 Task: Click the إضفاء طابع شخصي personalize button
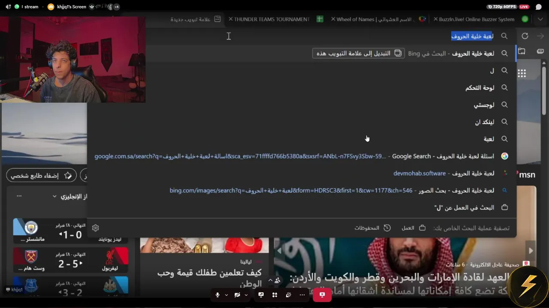coord(42,176)
